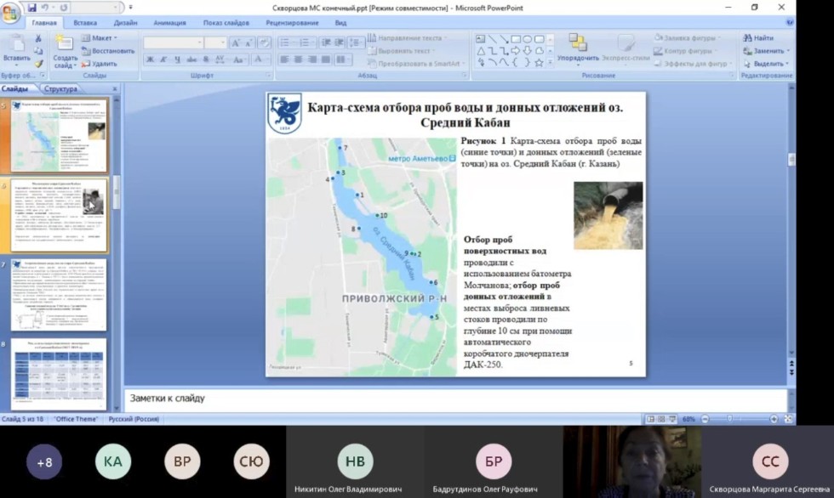Screen dimensions: 834x498
Task: Click the Cut scissors icon
Action: 38,38
